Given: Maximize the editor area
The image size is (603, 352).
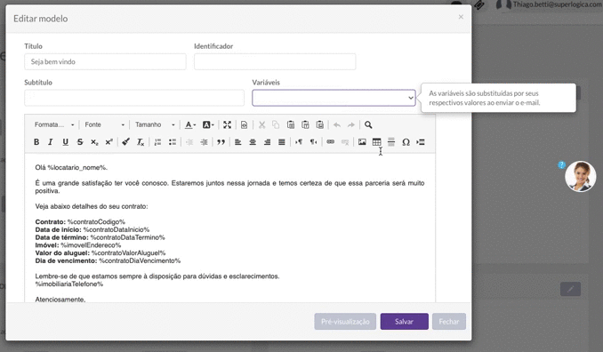Looking at the screenshot, I should click(228, 124).
